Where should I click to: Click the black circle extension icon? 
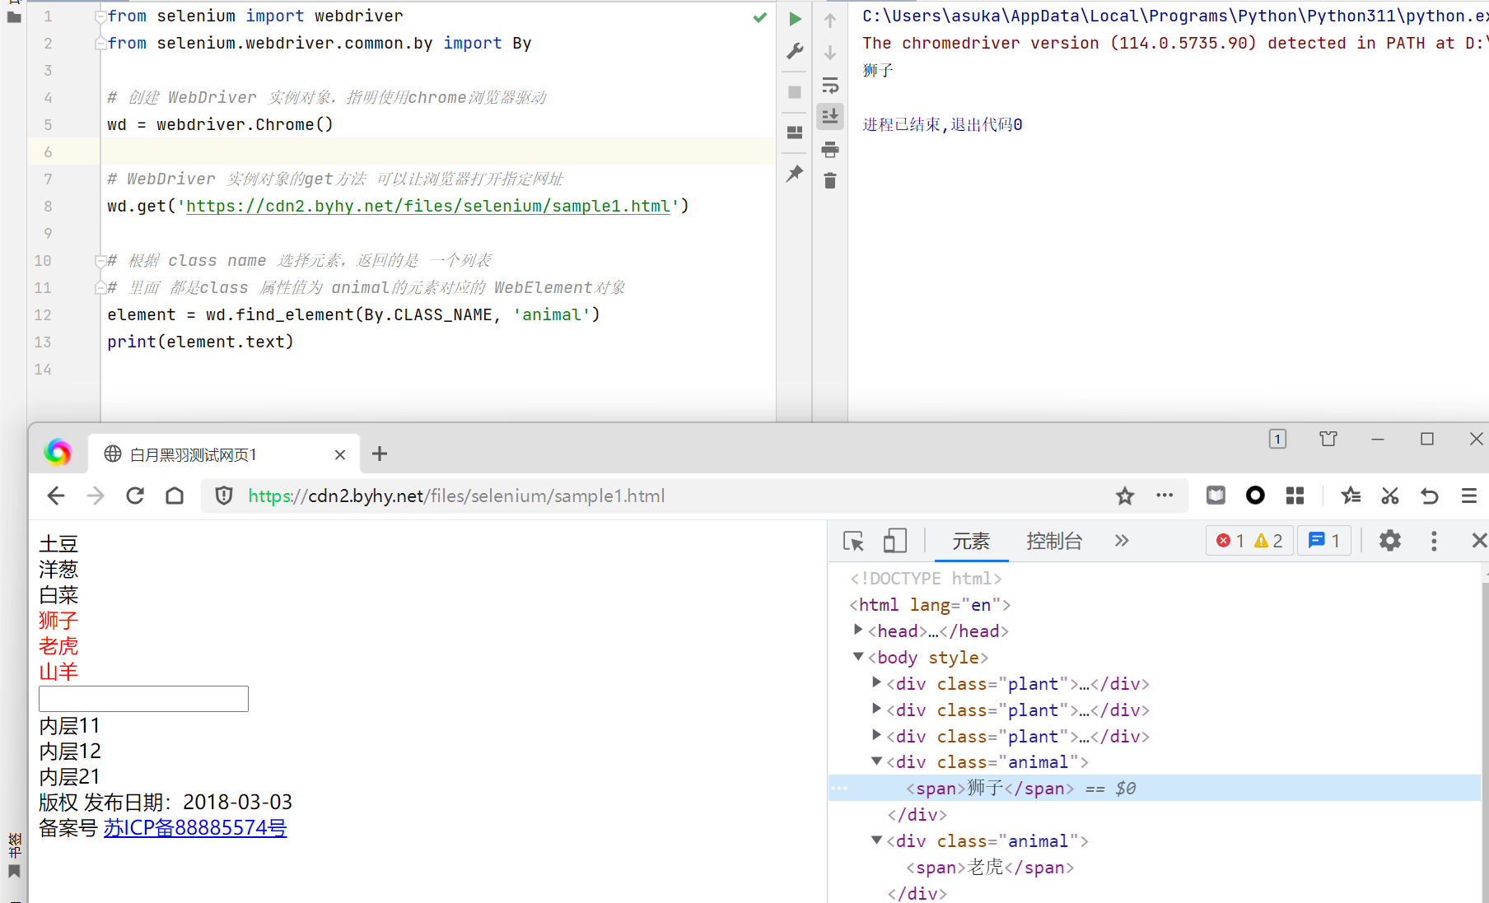1255,495
